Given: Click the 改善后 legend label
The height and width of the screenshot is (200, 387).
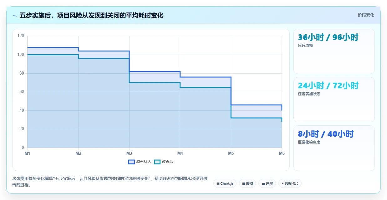Looking at the screenshot, I should click(x=167, y=162).
